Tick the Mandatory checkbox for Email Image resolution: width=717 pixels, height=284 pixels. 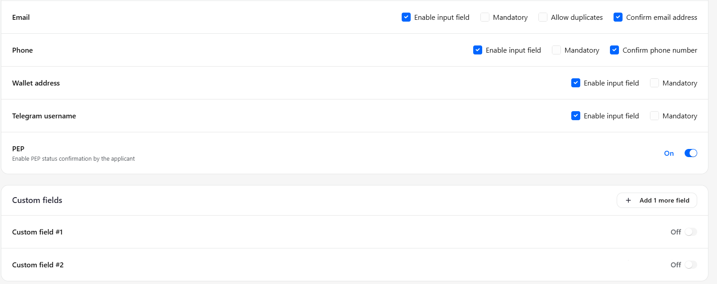485,17
